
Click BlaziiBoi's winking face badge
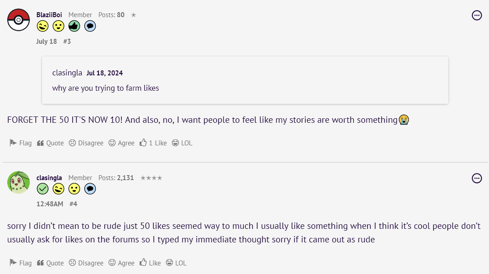(43, 26)
